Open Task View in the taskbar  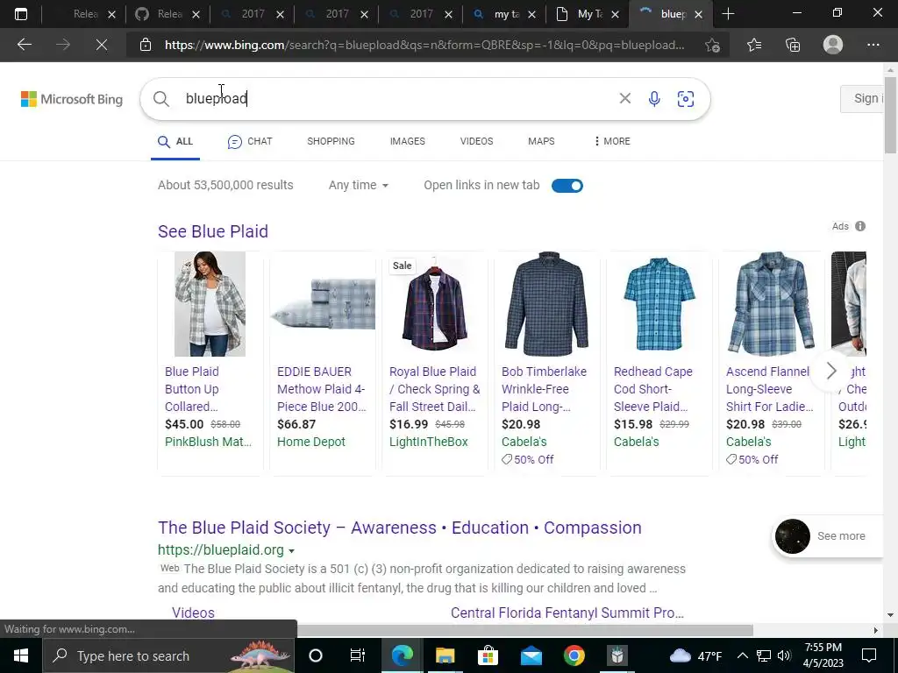(358, 655)
